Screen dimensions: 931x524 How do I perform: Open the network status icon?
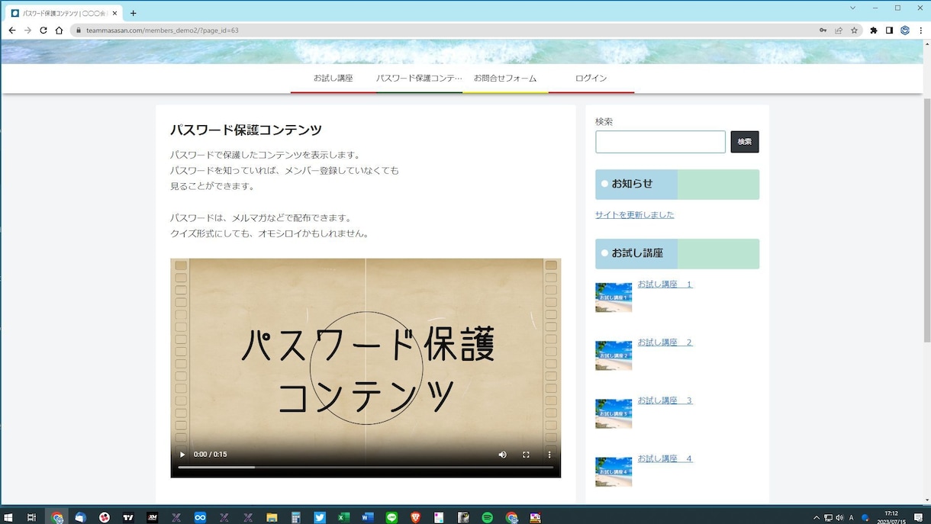(x=828, y=517)
